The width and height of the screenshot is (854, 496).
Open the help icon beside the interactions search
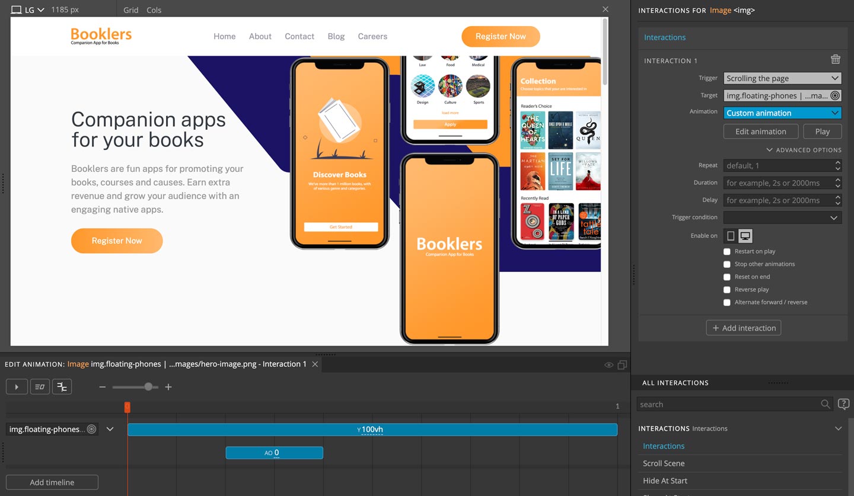coord(843,404)
